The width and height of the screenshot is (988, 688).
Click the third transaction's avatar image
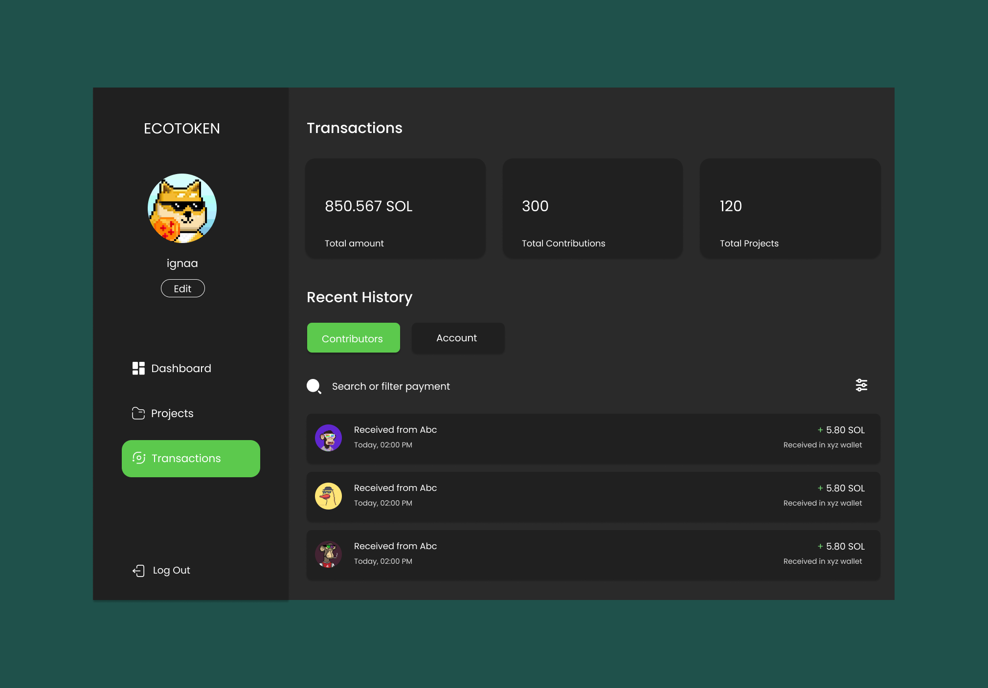point(328,554)
